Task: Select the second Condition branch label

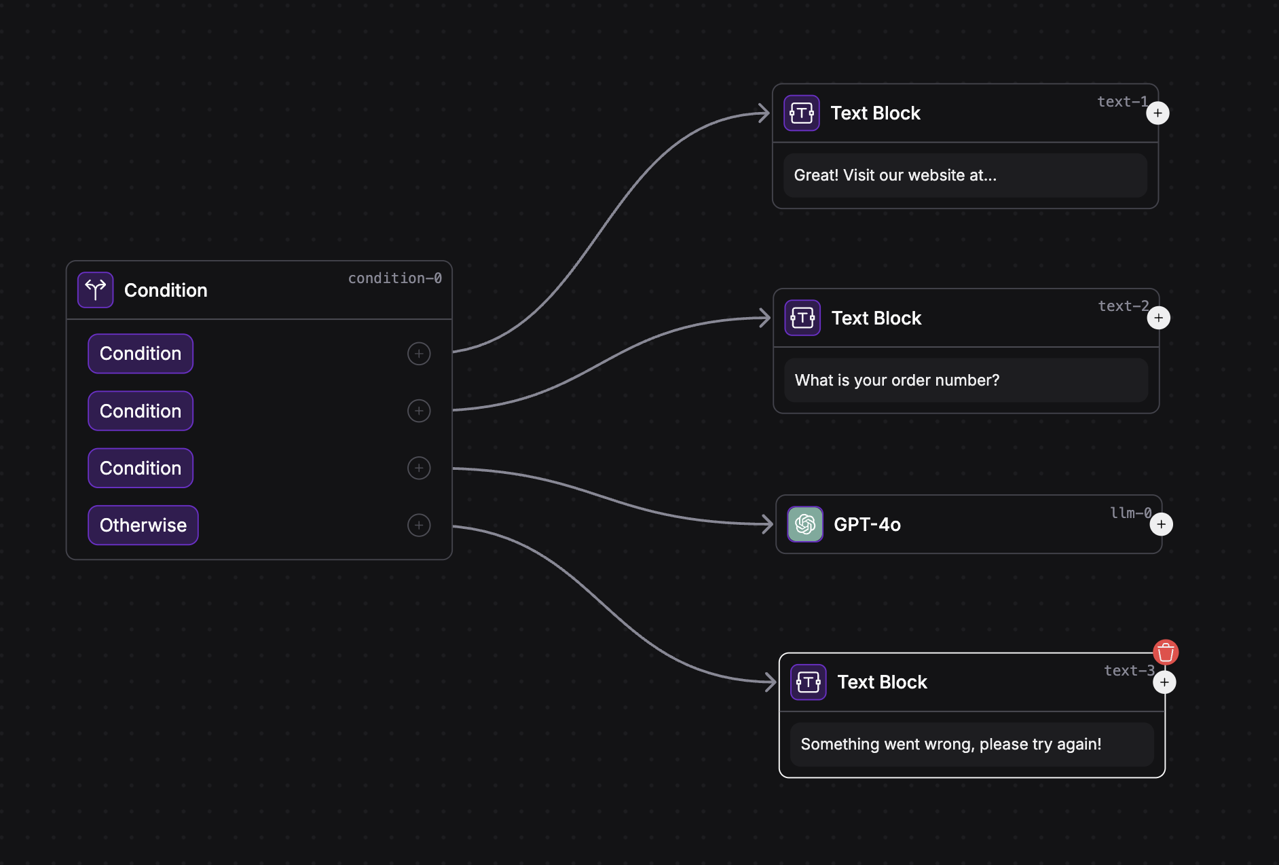Action: click(x=141, y=411)
